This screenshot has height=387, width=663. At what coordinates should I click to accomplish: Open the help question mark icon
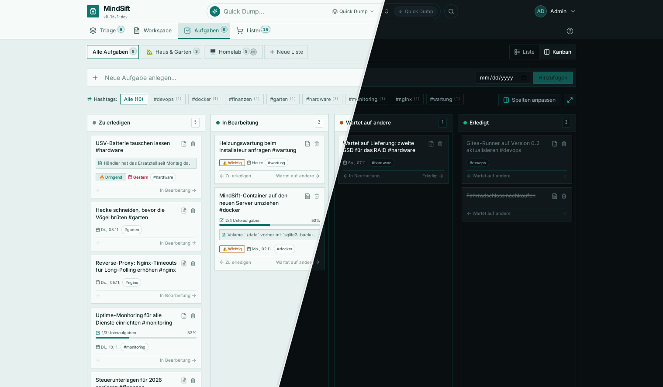[x=570, y=31]
